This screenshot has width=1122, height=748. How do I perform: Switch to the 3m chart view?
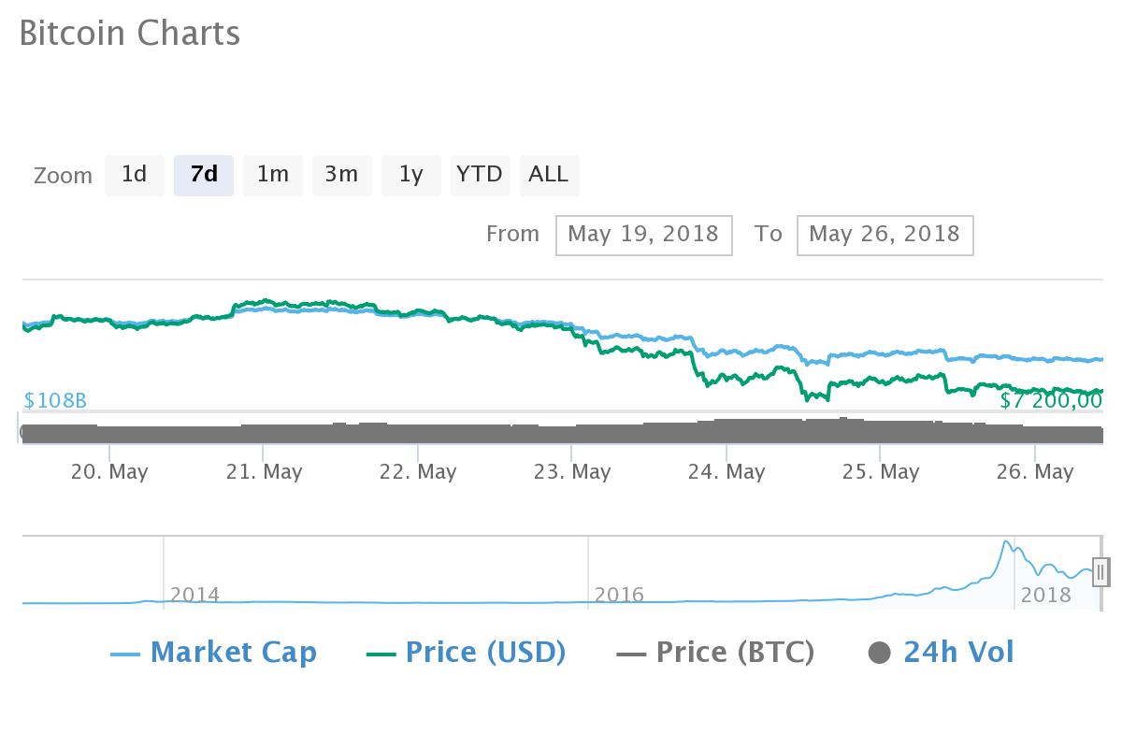342,175
